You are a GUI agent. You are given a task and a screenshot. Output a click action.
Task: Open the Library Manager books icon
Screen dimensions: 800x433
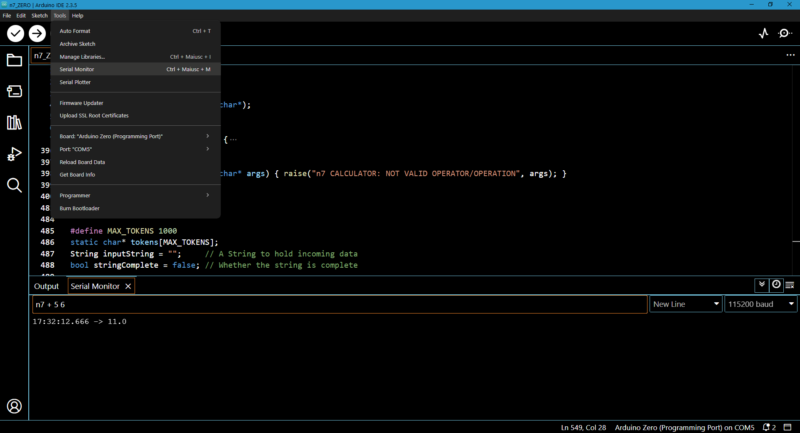coord(14,122)
